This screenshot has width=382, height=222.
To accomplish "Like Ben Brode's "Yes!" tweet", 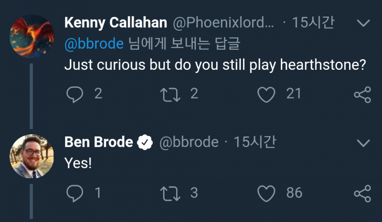I will 266,193.
